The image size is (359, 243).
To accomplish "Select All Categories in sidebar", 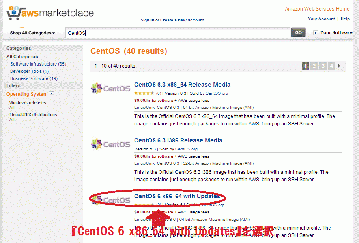I will pyautogui.click(x=22, y=57).
